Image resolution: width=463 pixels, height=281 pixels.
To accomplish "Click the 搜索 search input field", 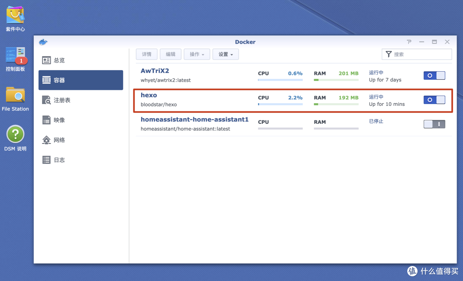I will (x=421, y=54).
